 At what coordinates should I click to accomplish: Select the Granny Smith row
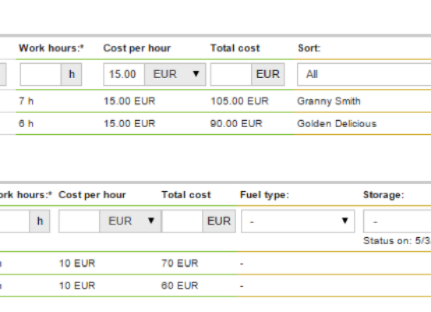215,101
